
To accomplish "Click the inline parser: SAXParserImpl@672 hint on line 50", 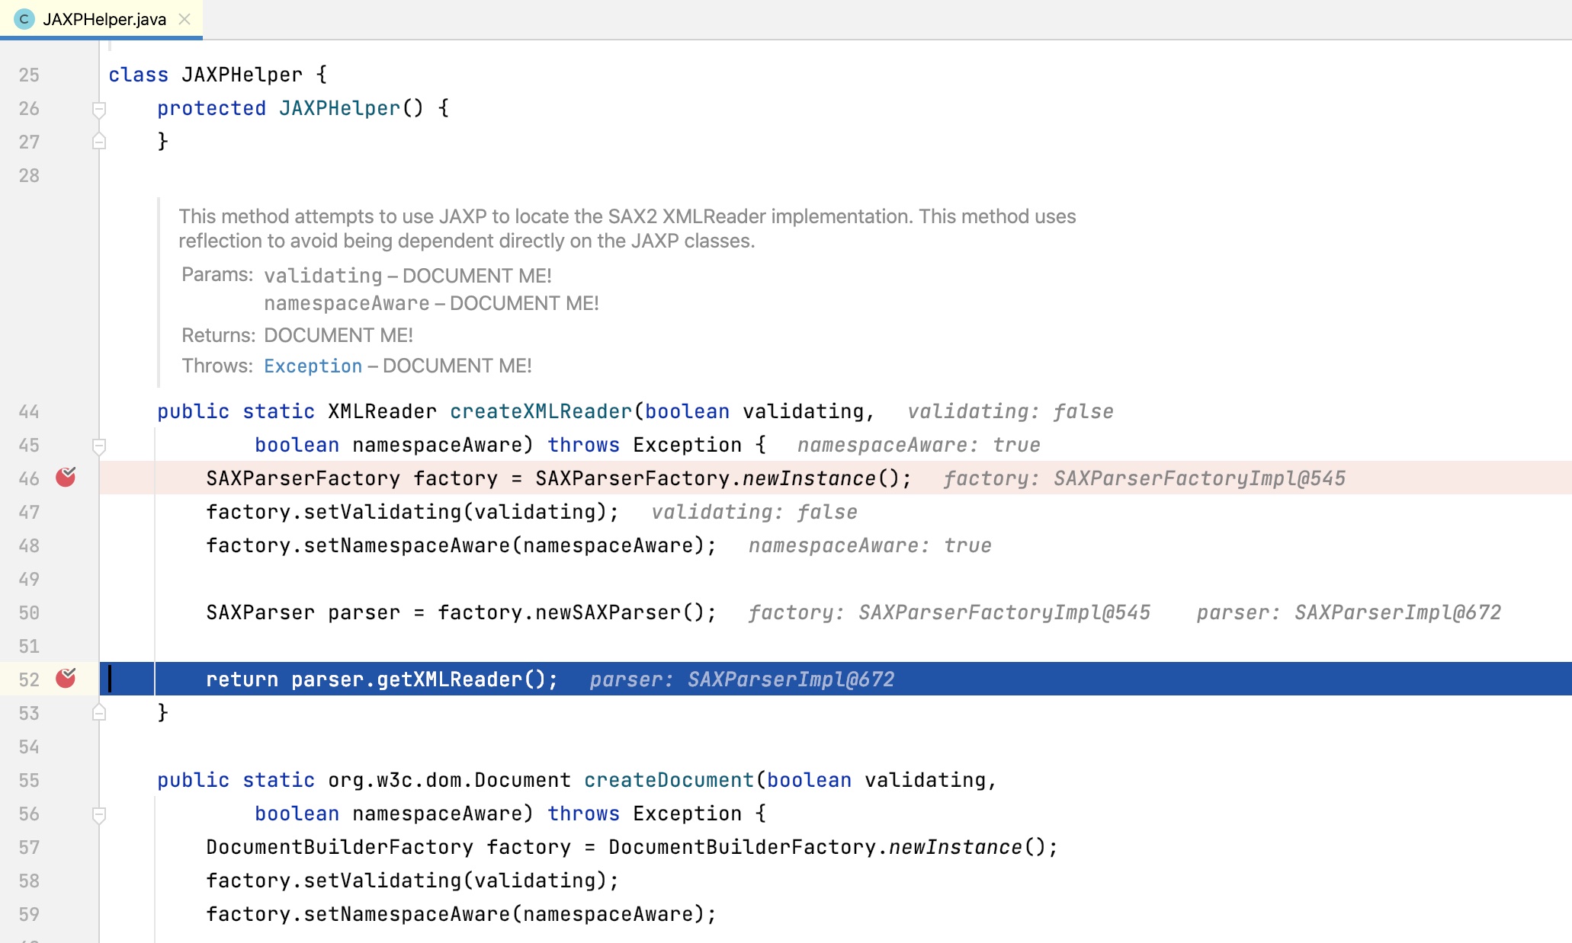I will [x=1349, y=612].
